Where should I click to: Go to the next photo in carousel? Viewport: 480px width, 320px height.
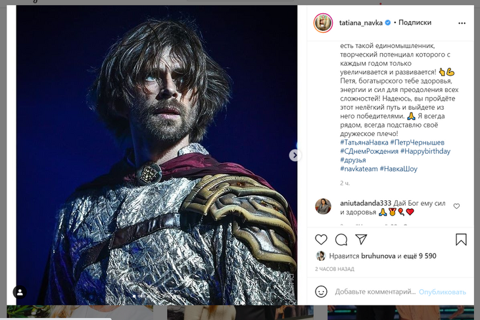click(294, 155)
